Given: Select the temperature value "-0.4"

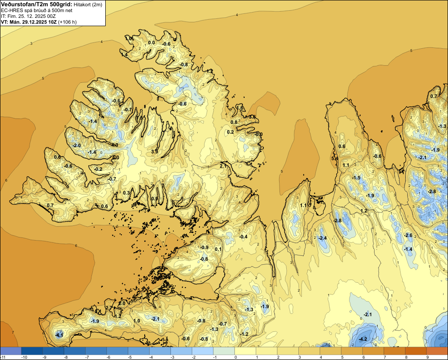Looking at the screenshot, I should tap(243, 237).
